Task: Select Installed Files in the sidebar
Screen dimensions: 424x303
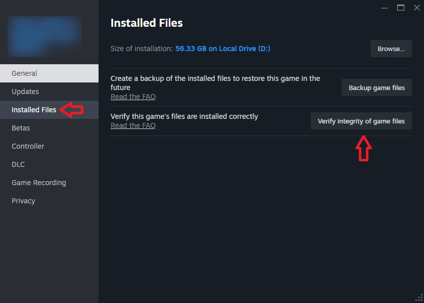Action: [x=34, y=110]
